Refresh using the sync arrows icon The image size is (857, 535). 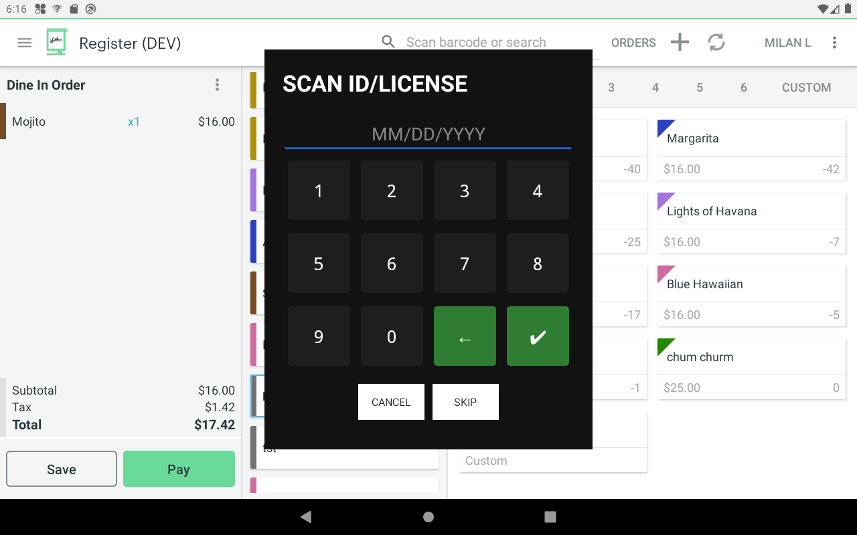(x=716, y=43)
